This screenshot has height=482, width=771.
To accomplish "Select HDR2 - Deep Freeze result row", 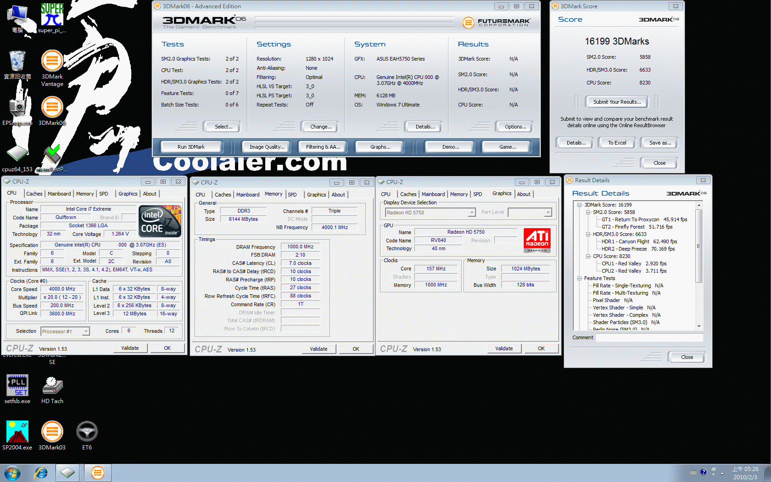I will pos(638,249).
